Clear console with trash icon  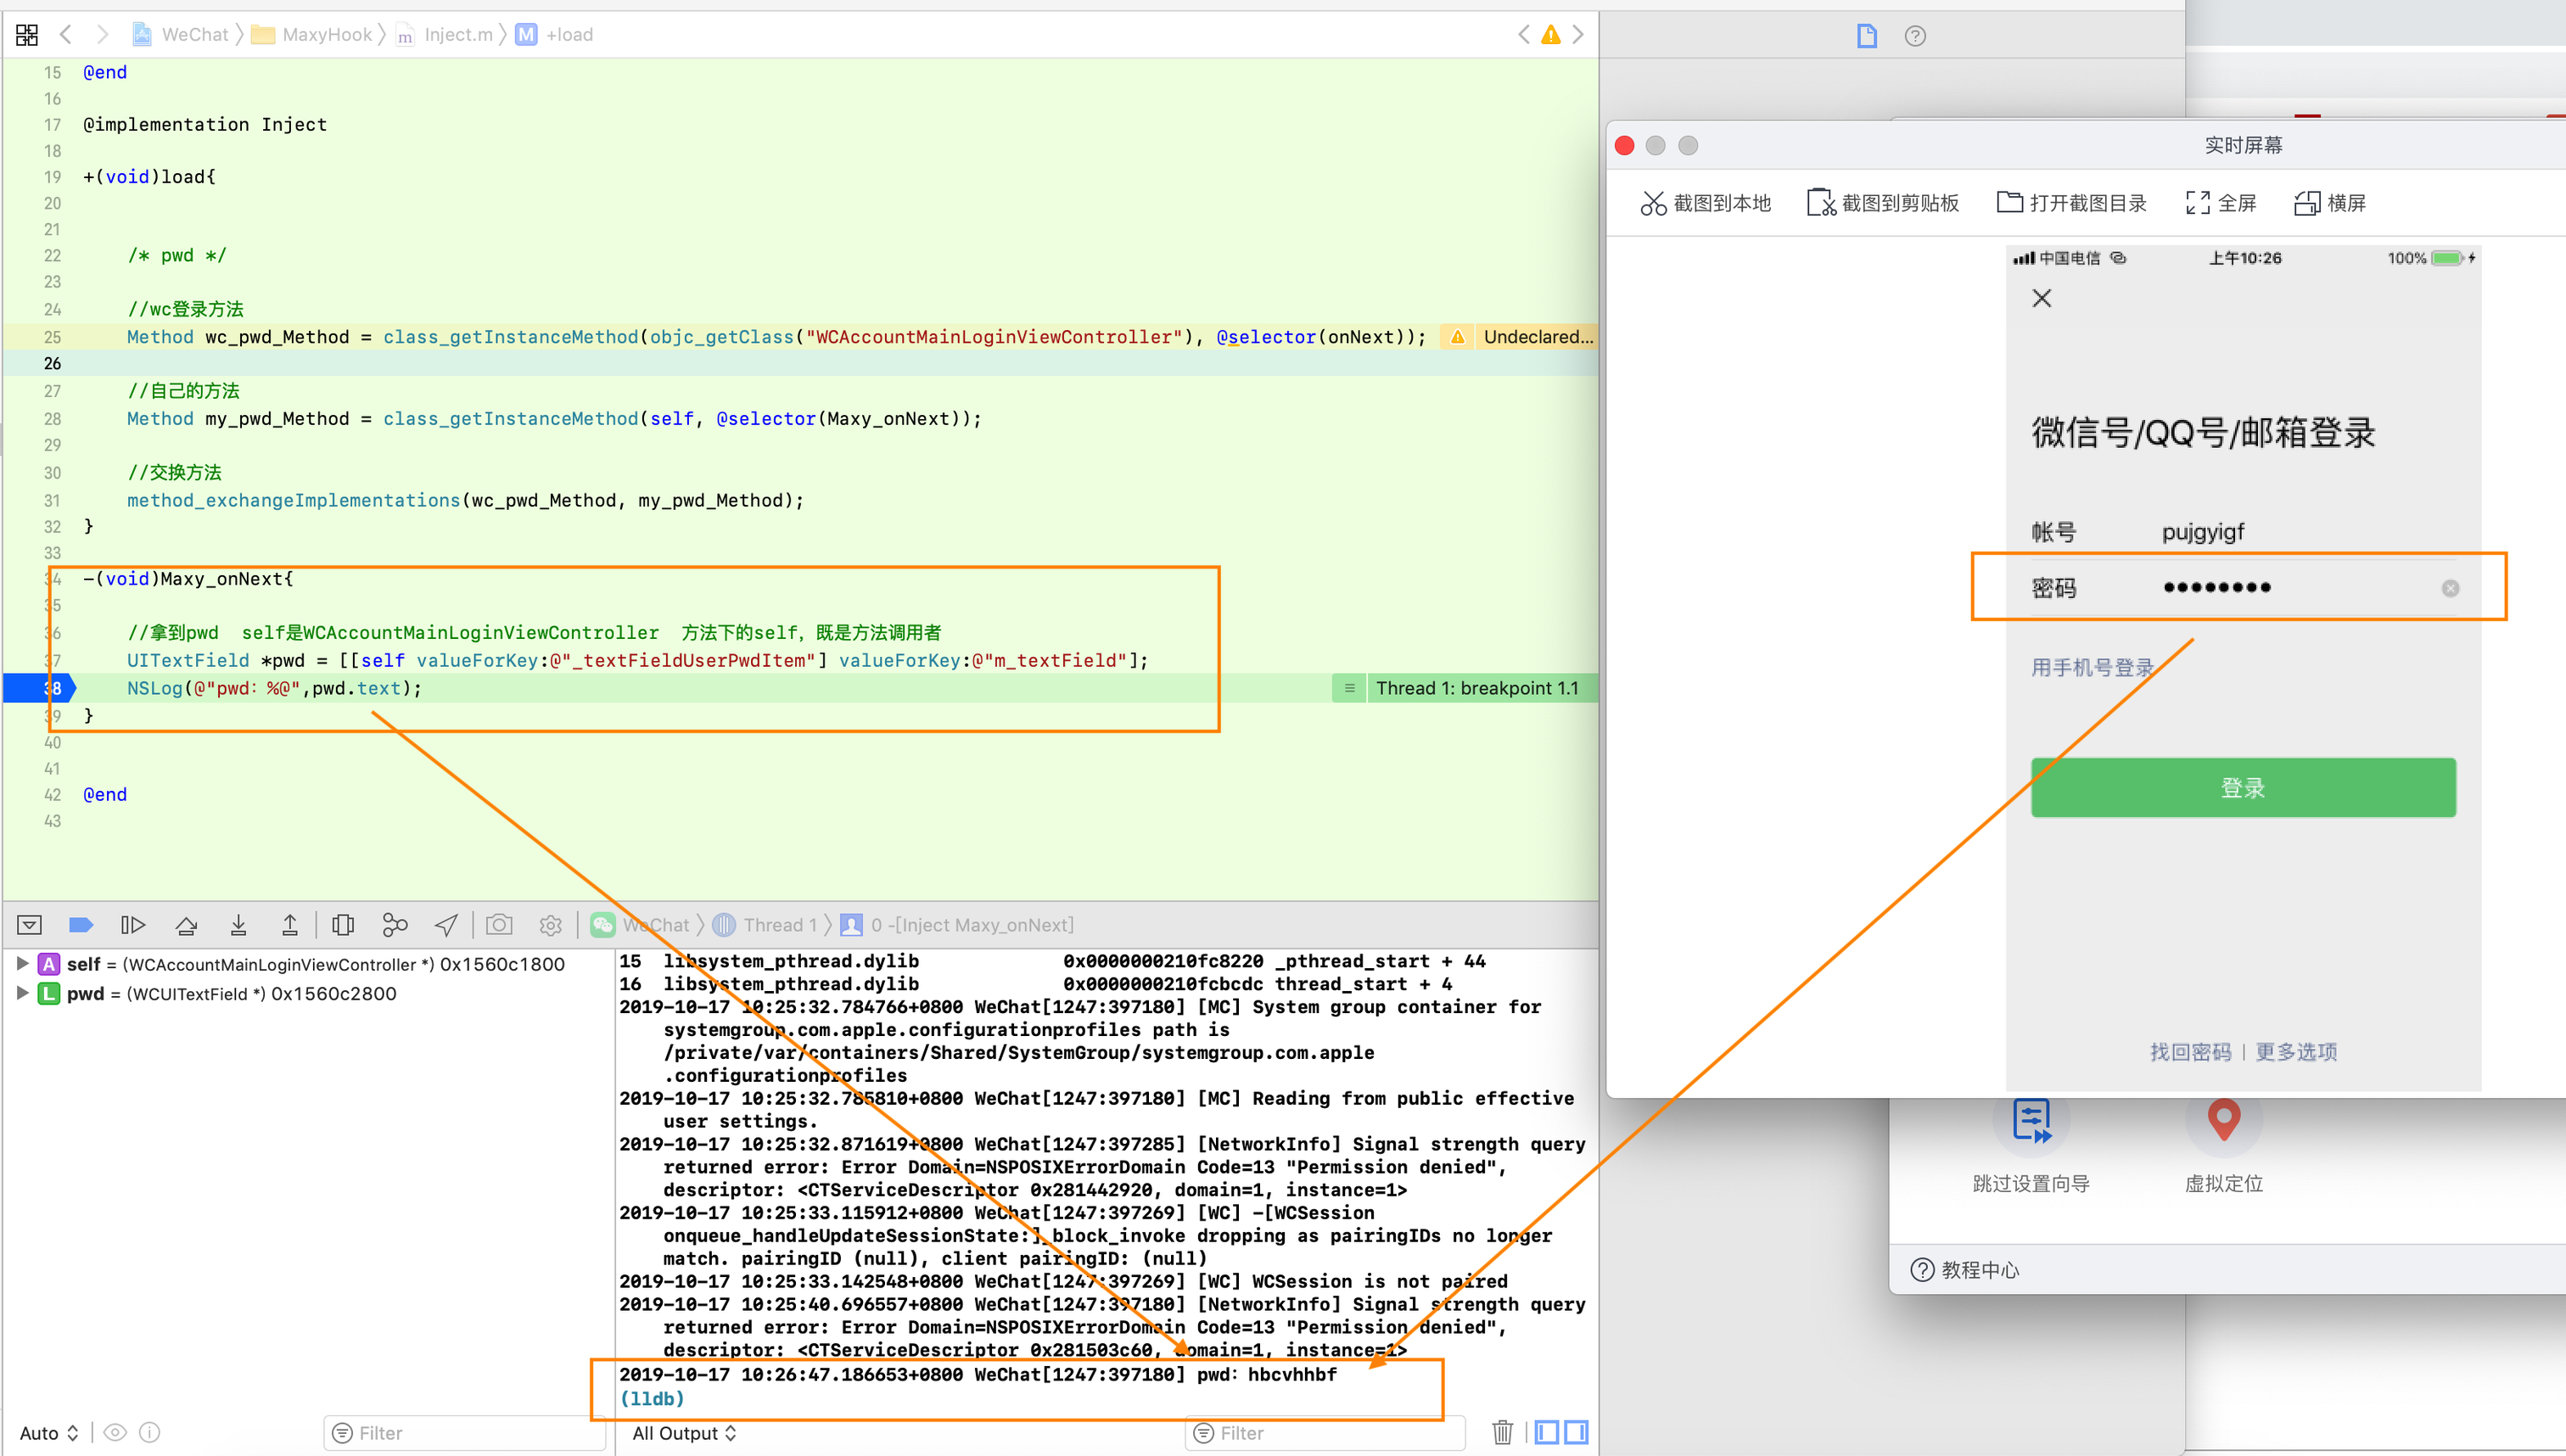pyautogui.click(x=1502, y=1432)
